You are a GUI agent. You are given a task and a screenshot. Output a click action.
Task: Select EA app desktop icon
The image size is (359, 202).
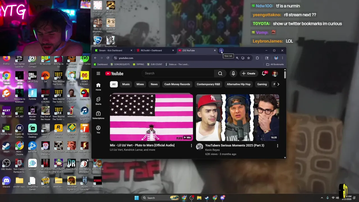click(45, 77)
